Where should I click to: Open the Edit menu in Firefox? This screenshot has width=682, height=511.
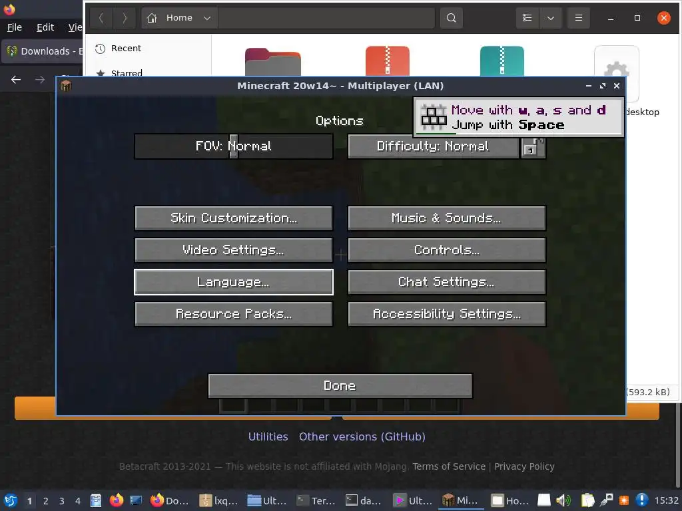(x=45, y=27)
